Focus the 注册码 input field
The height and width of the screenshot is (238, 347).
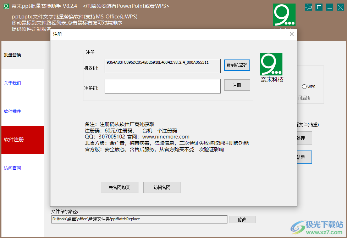[163, 86]
